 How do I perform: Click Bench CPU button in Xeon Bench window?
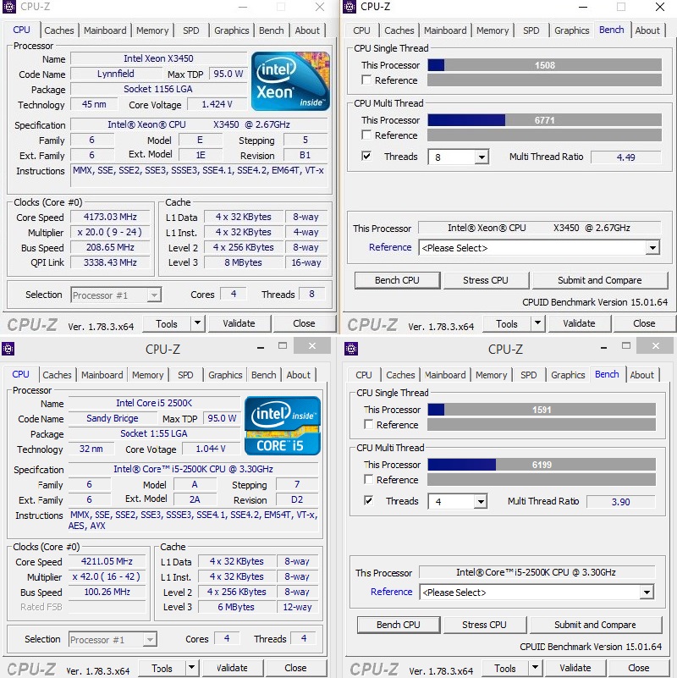click(397, 280)
